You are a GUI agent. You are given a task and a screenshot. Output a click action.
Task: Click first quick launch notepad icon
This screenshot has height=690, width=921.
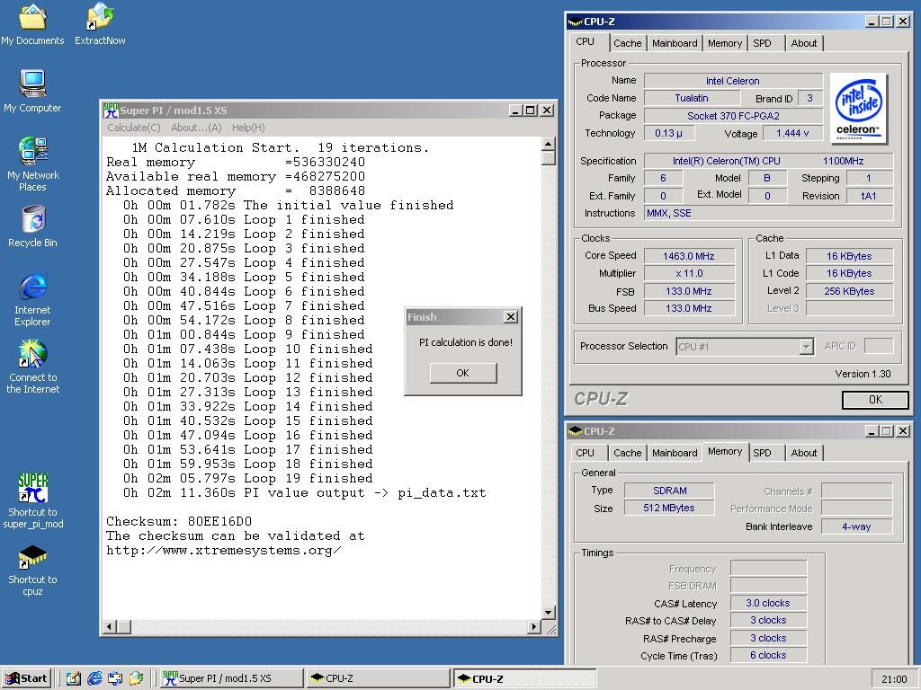[x=74, y=678]
